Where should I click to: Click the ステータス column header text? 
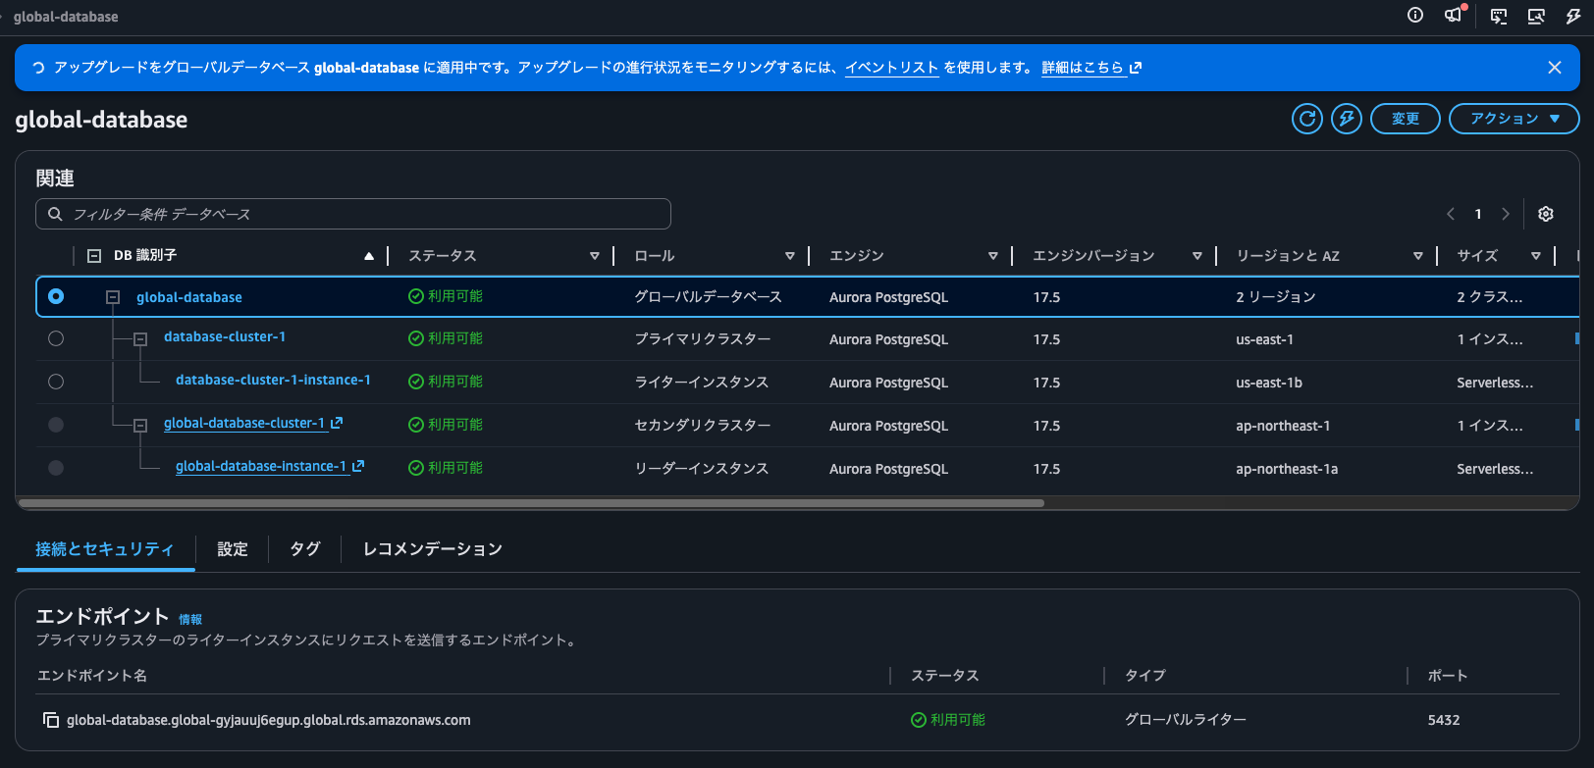pos(443,256)
